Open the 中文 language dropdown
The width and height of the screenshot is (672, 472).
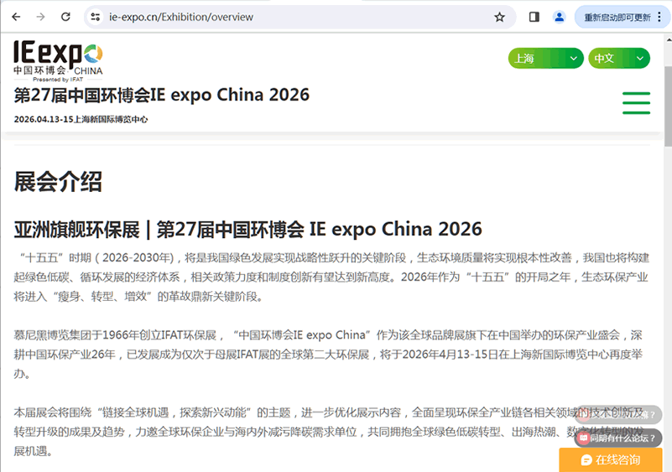tap(619, 58)
